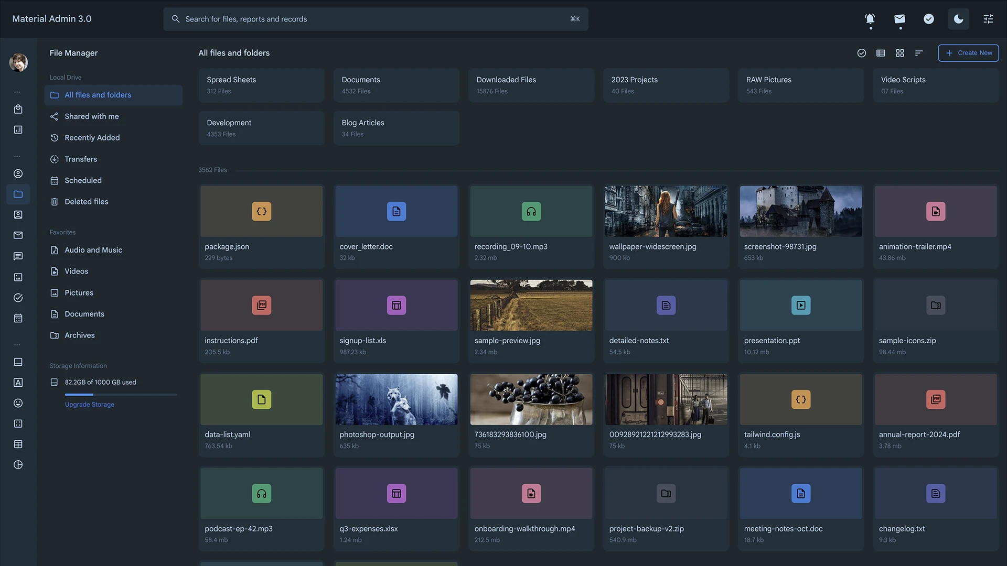
Task: Open the RAW Pictures folder
Action: [x=800, y=85]
